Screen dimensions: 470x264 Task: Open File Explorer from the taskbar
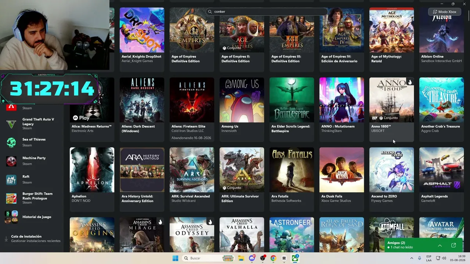coord(241,258)
